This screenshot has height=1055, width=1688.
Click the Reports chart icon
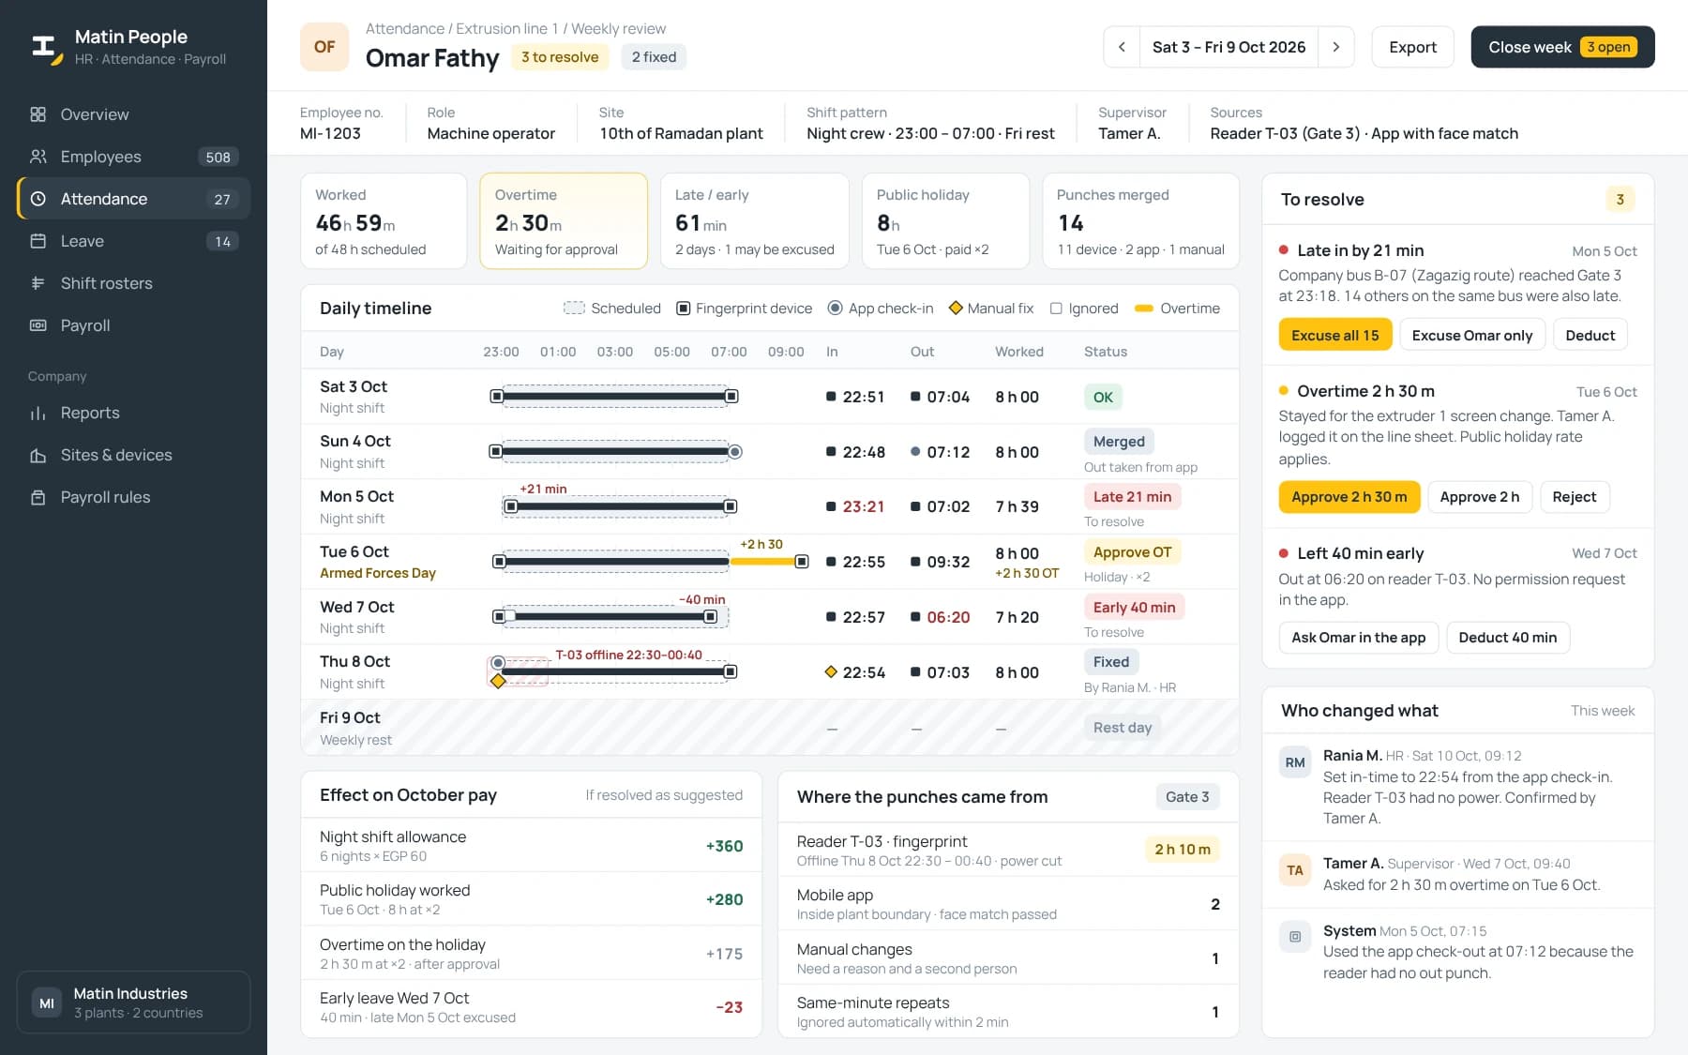(x=38, y=413)
